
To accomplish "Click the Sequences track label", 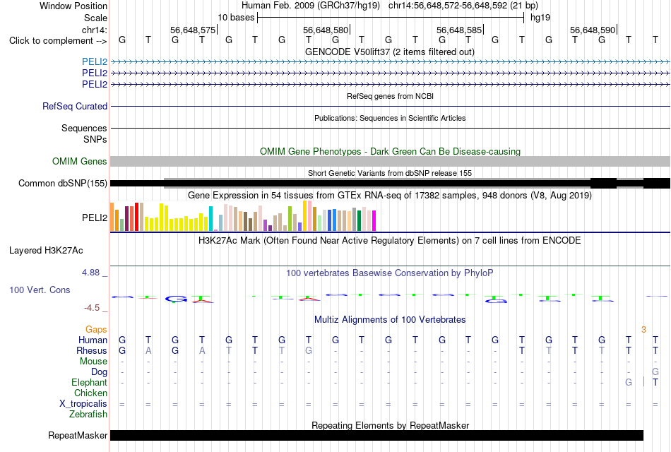I will click(84, 128).
